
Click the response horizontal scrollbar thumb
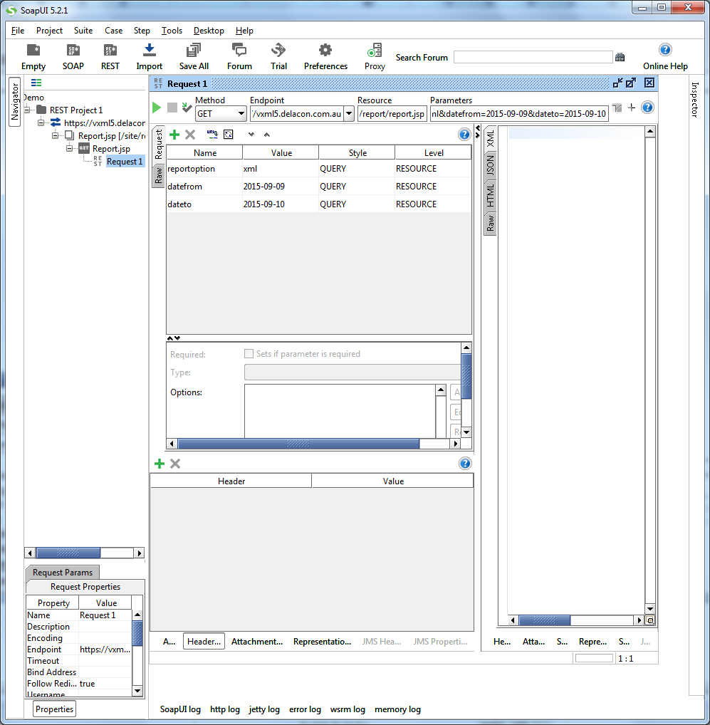545,620
